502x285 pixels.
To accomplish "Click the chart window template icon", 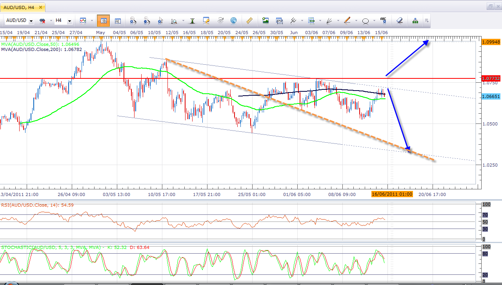I will pyautogui.click(x=279, y=20).
